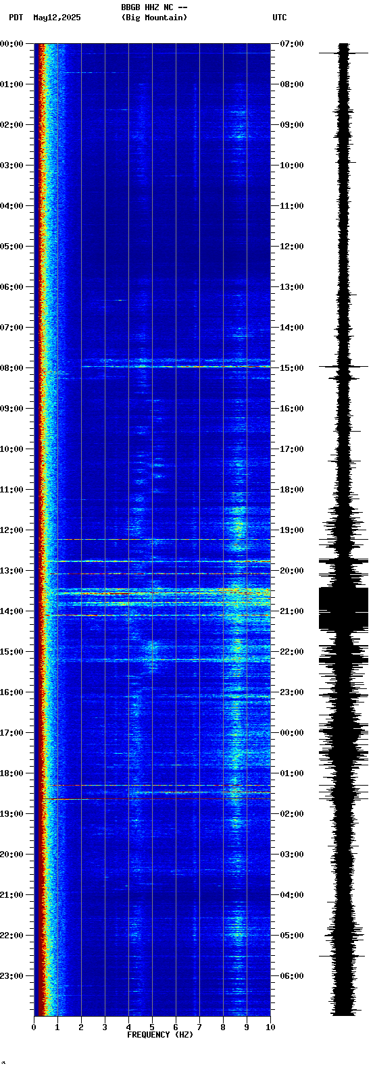Click the 02:00 UTC label on right axis

(292, 814)
